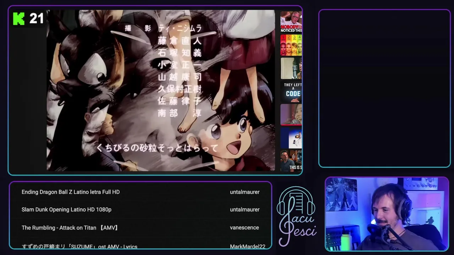Select the 'SUZUME ost AMV - Lyrics' entry
454x255 pixels.
click(79, 246)
